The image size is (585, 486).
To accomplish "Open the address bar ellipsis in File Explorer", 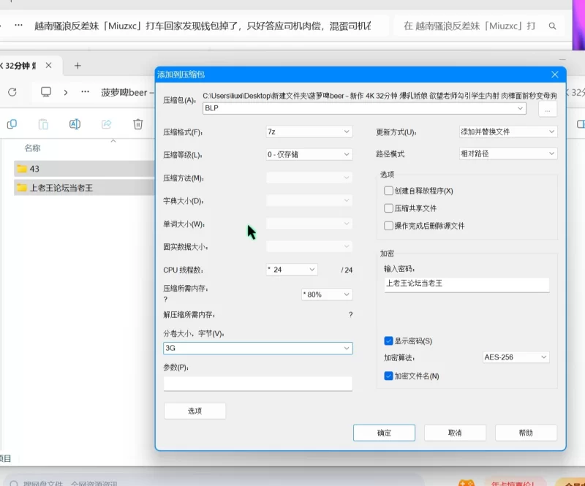I will pyautogui.click(x=85, y=92).
